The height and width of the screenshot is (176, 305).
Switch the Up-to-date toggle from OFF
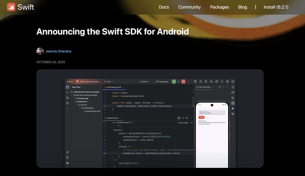coord(192,123)
